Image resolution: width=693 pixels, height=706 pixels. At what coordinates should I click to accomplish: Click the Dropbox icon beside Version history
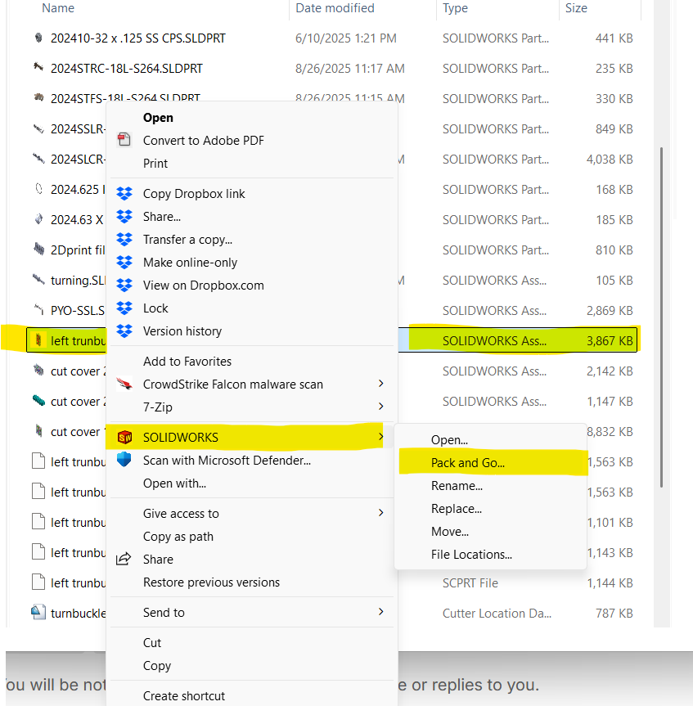pos(124,331)
